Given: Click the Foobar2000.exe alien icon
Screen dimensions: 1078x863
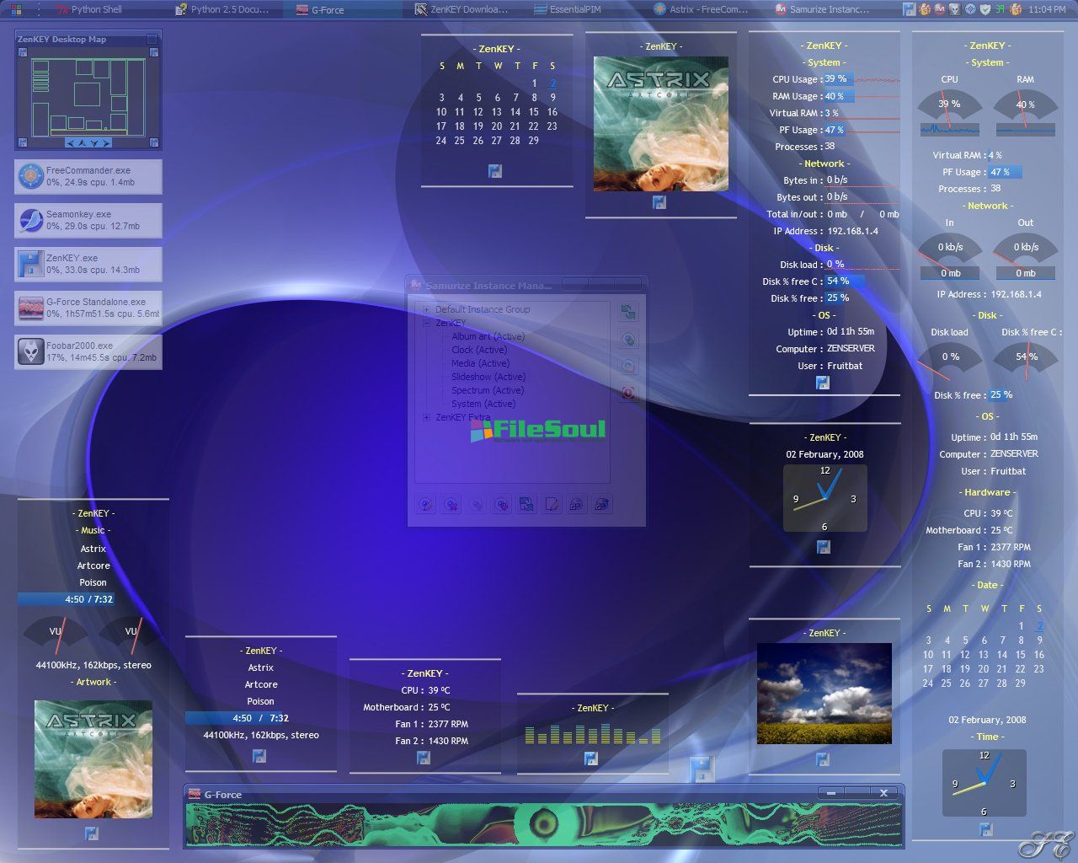Looking at the screenshot, I should click(x=31, y=351).
